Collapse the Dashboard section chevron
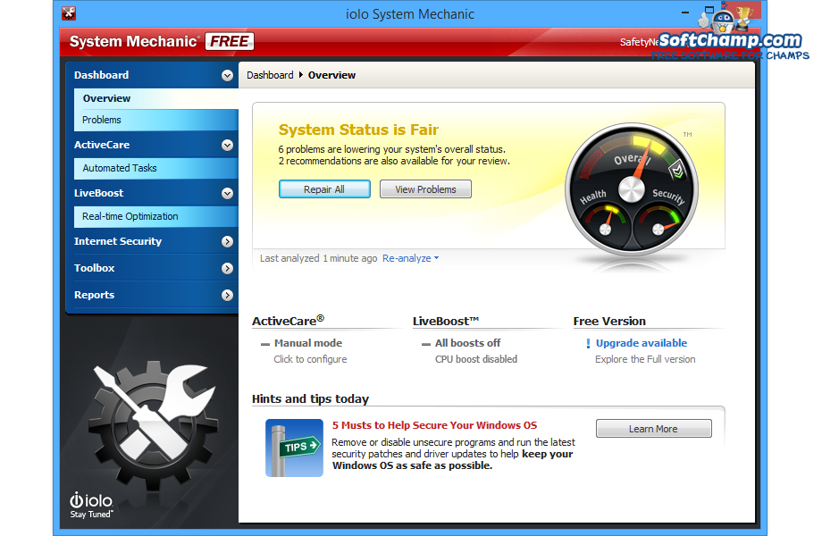 [x=227, y=75]
